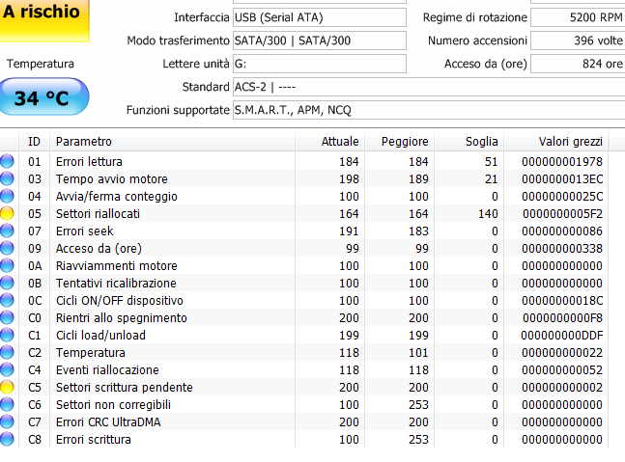Click the yellow warning orb for Settori riallocati
The height and width of the screenshot is (462, 625).
tap(8, 213)
